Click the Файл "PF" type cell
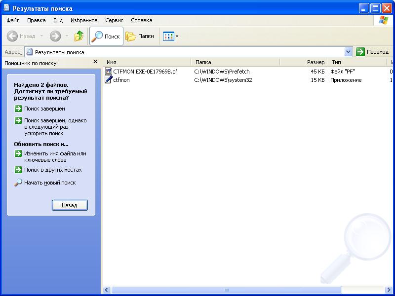This screenshot has width=395, height=296. 343,72
